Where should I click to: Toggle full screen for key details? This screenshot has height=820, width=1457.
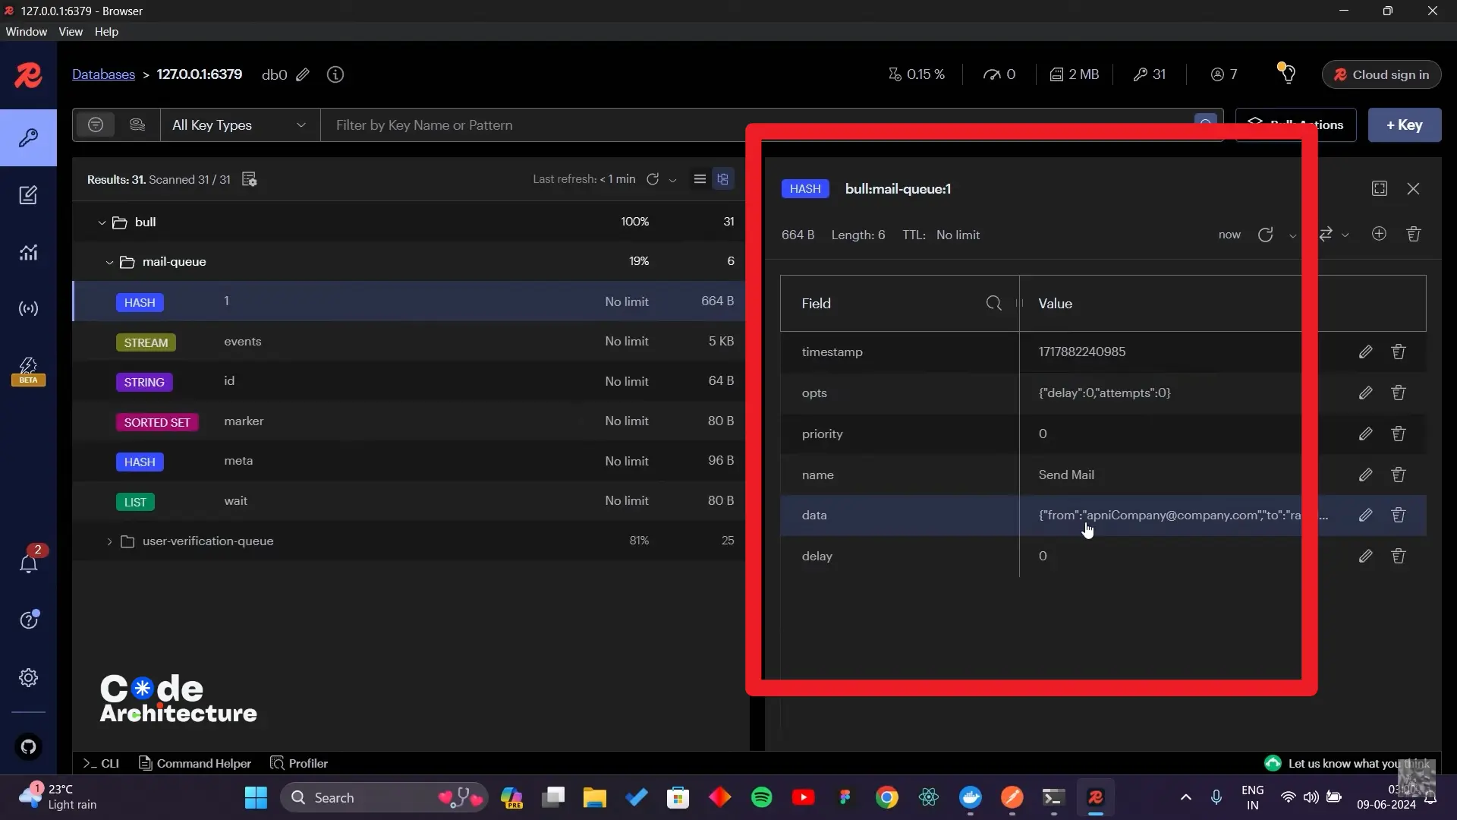point(1380,188)
